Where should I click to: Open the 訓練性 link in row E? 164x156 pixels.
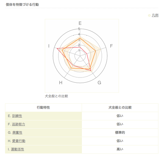pos(17,116)
